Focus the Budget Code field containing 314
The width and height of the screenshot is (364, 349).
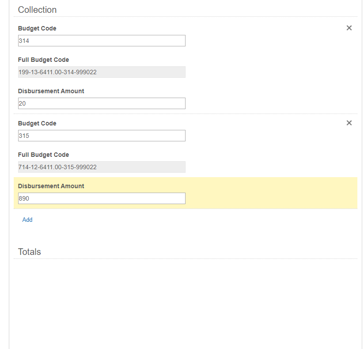(x=102, y=41)
